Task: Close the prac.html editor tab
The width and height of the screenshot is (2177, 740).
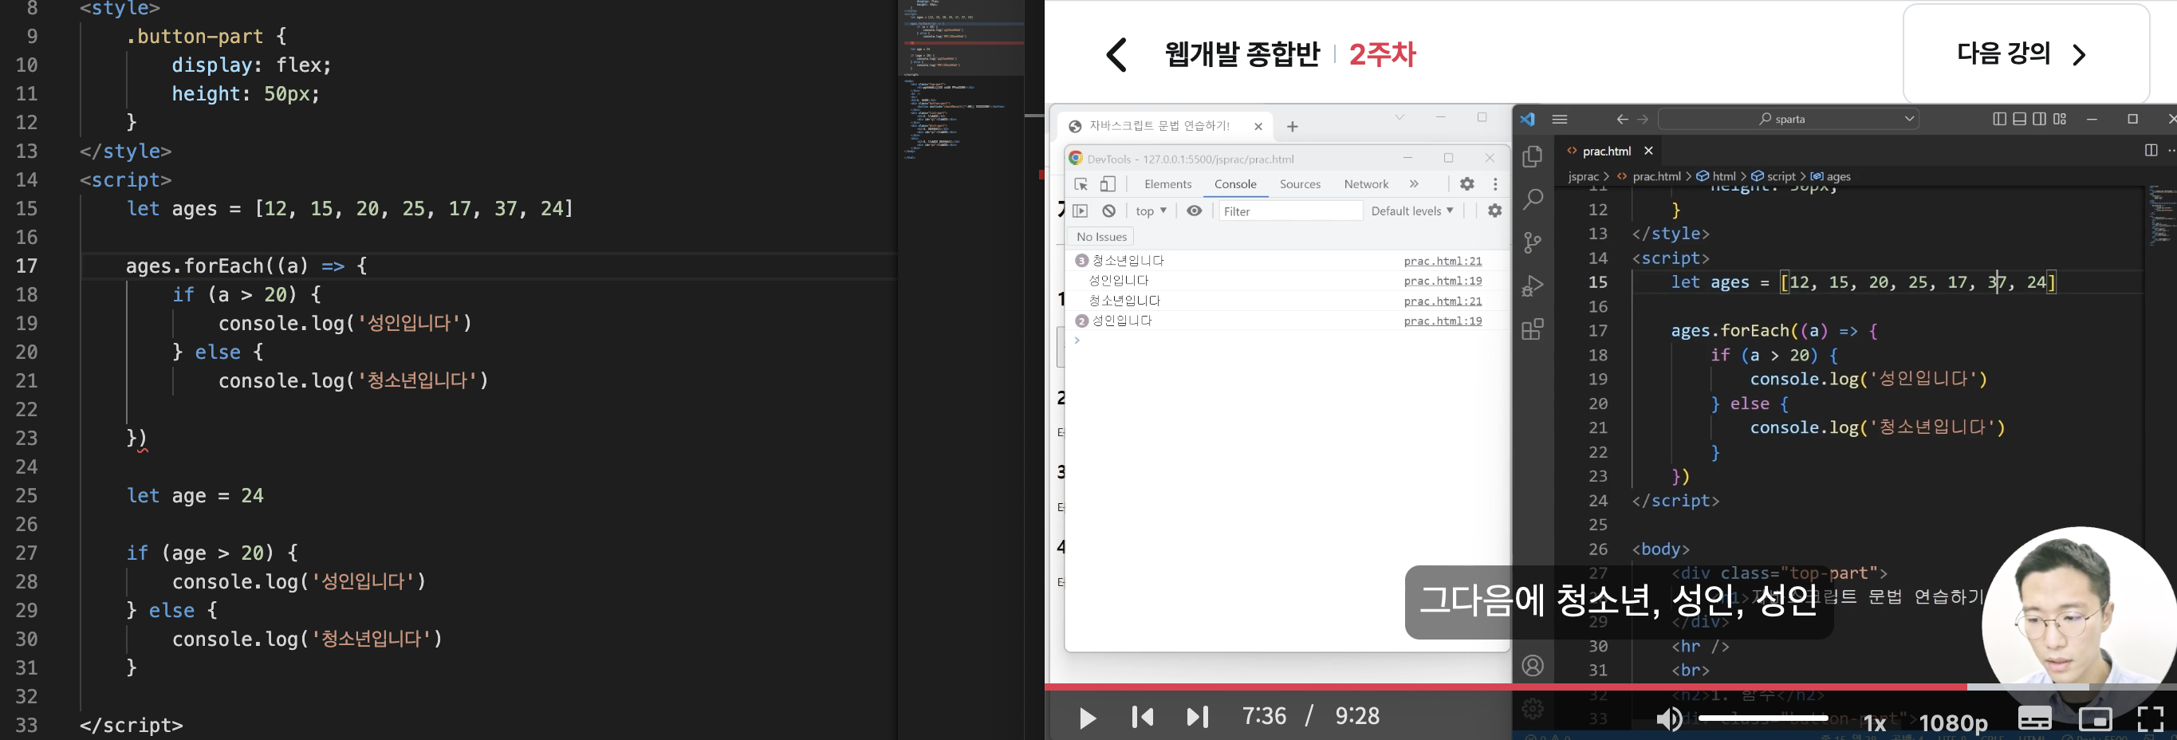Action: [x=1648, y=151]
